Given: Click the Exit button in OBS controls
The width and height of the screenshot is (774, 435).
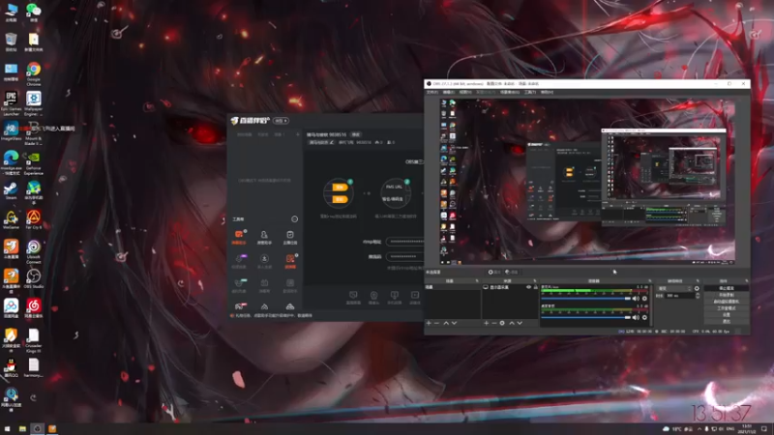Looking at the screenshot, I should tap(727, 321).
